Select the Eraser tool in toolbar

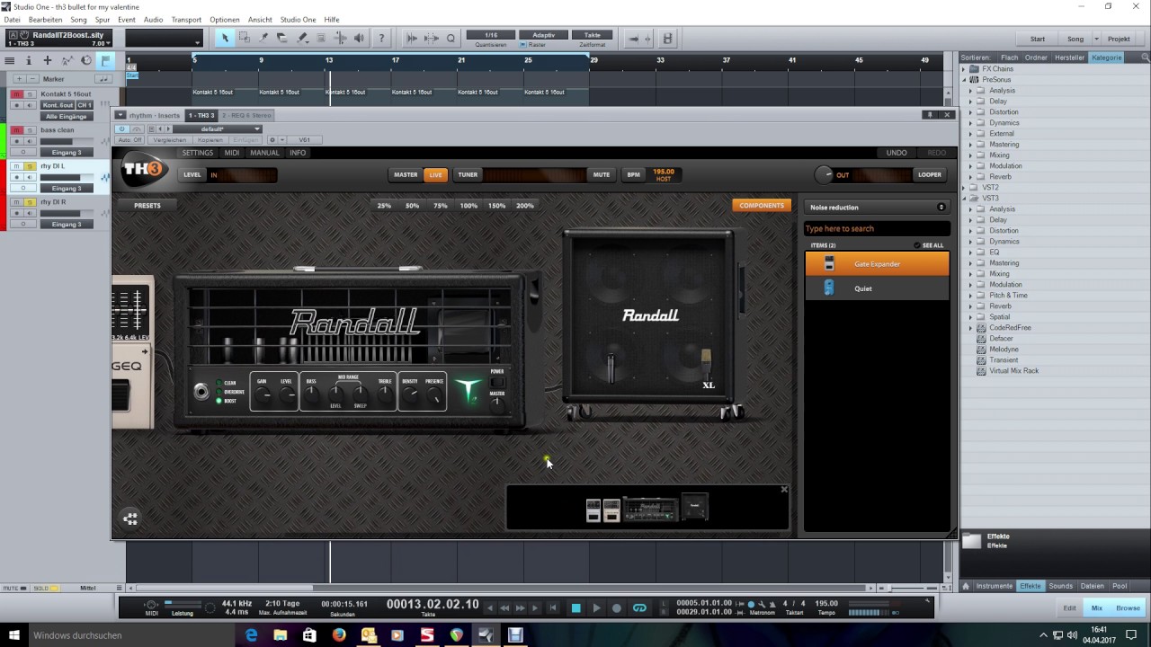[x=282, y=38]
